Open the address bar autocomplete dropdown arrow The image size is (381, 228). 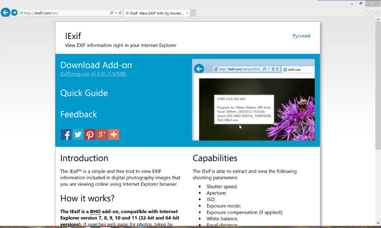click(x=116, y=13)
